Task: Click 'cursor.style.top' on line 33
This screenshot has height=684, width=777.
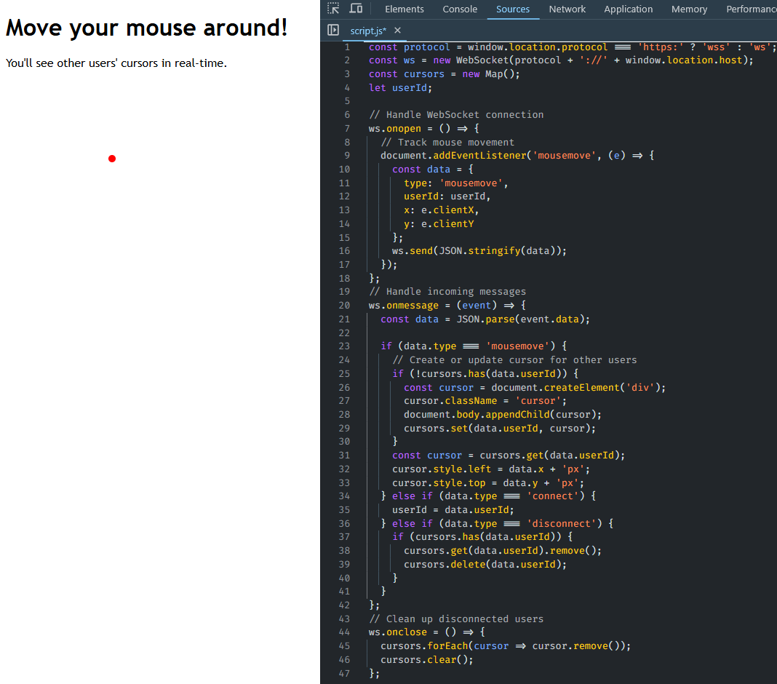Action: point(439,482)
